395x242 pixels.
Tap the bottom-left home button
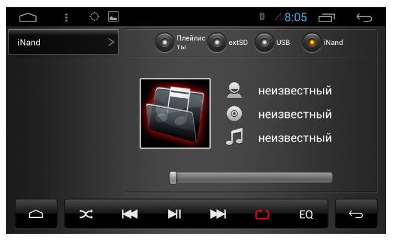36,214
